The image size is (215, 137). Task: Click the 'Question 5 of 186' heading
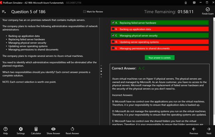[28, 12]
